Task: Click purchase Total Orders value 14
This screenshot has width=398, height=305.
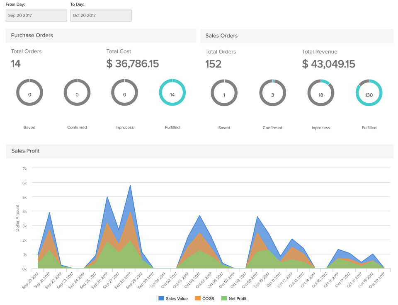Action: pos(16,64)
